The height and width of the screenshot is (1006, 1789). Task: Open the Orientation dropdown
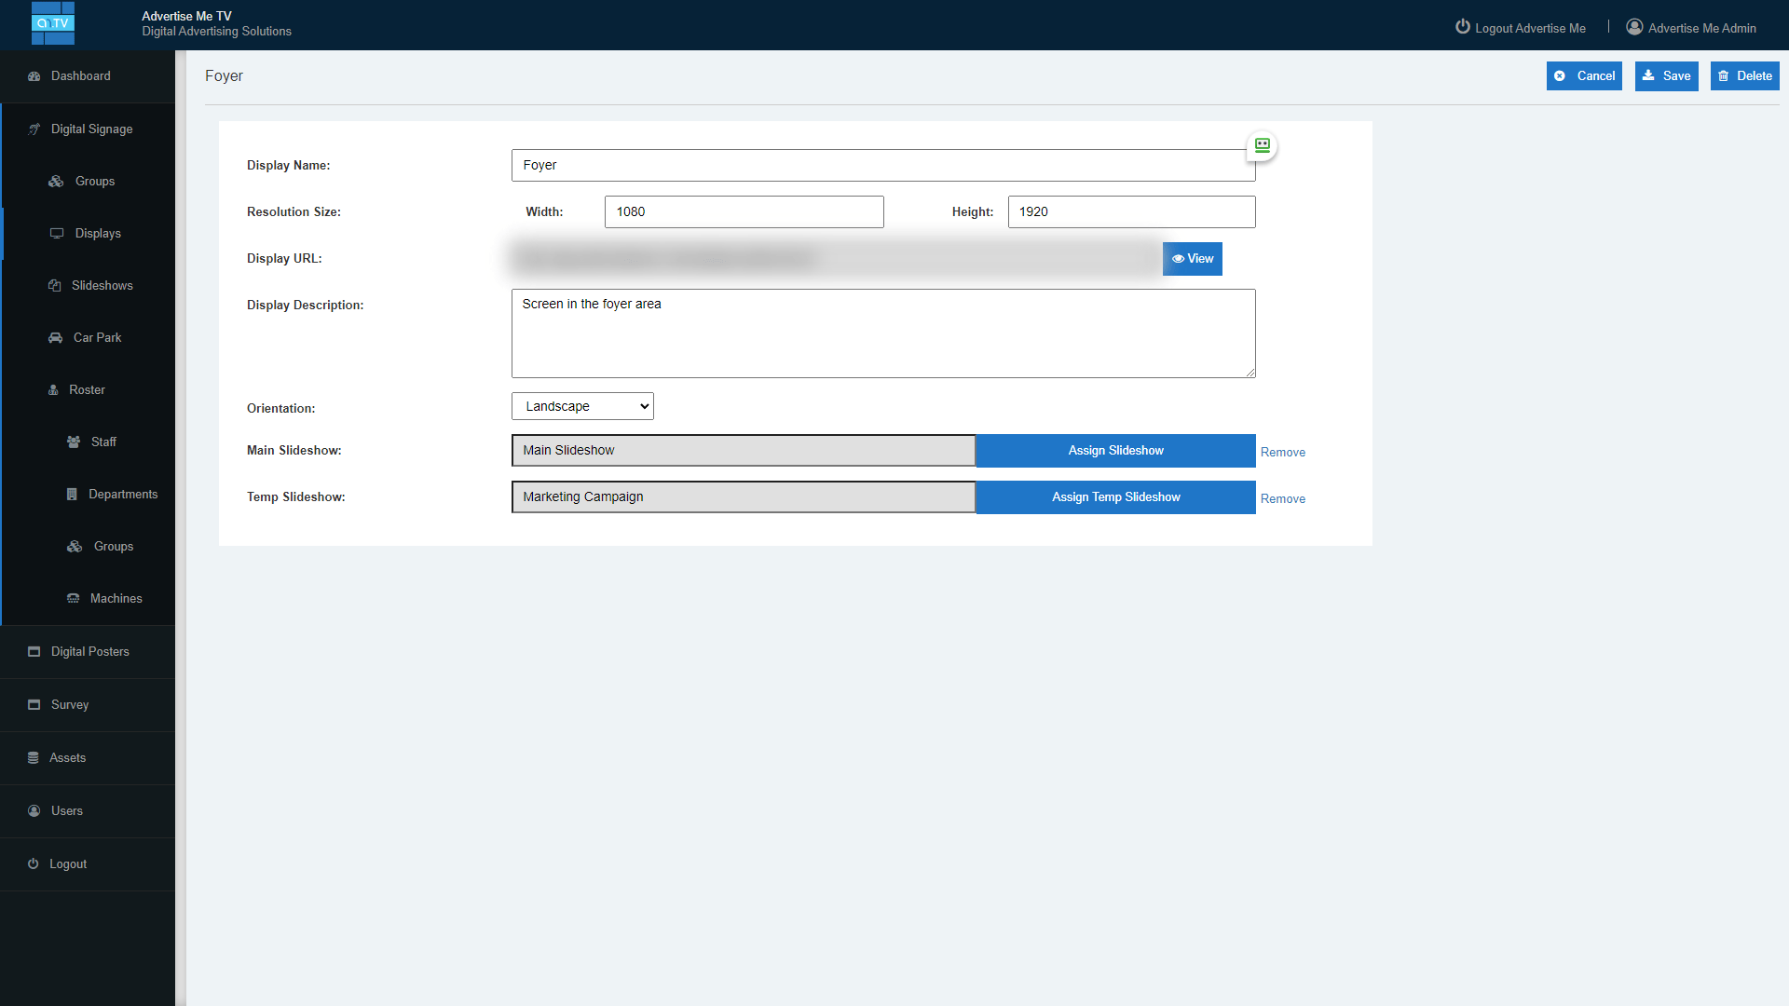tap(581, 406)
